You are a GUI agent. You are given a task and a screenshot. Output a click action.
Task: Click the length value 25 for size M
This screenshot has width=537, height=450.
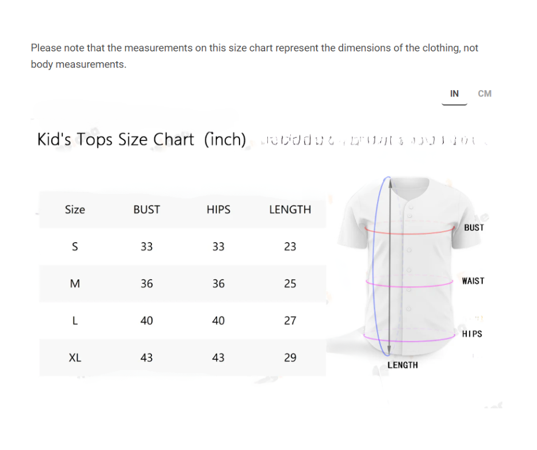click(x=290, y=284)
